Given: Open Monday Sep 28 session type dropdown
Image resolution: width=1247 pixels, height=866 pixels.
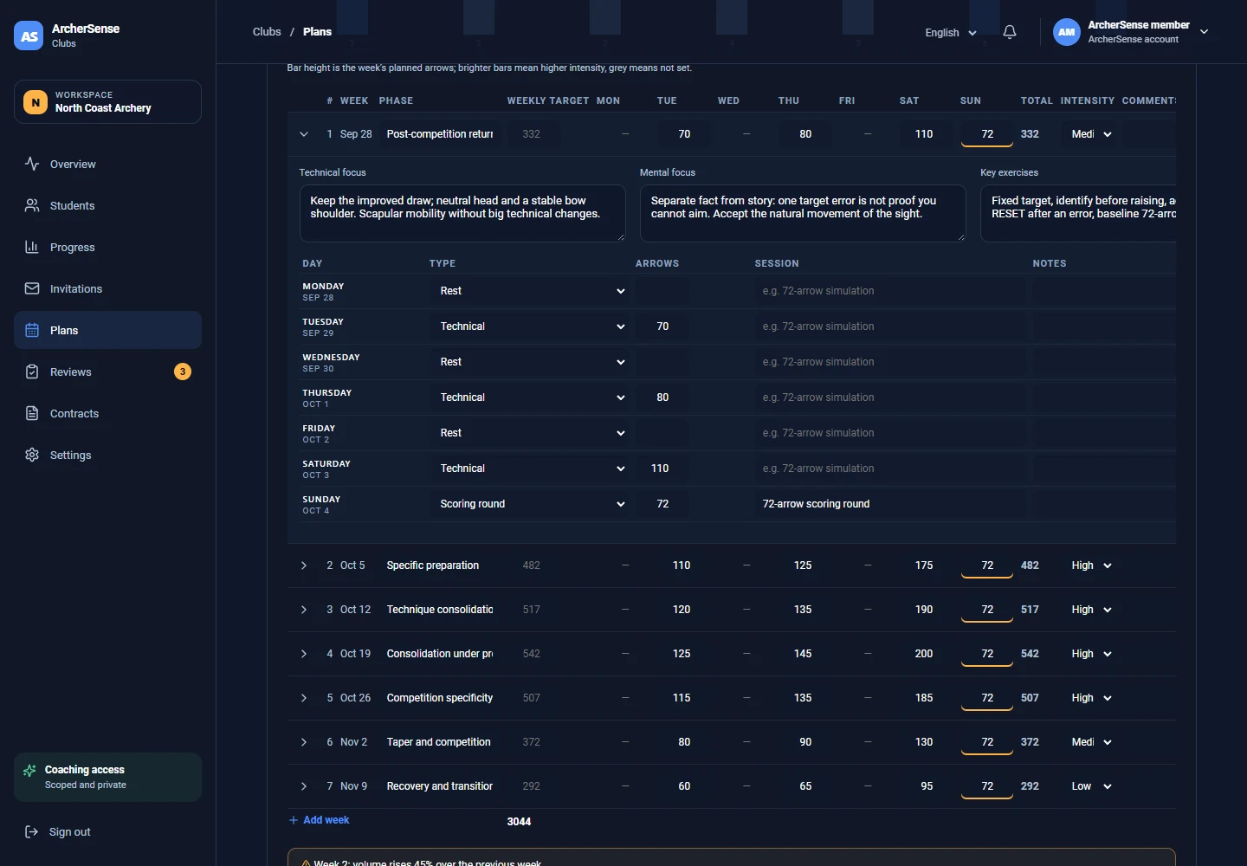Looking at the screenshot, I should coord(531,291).
